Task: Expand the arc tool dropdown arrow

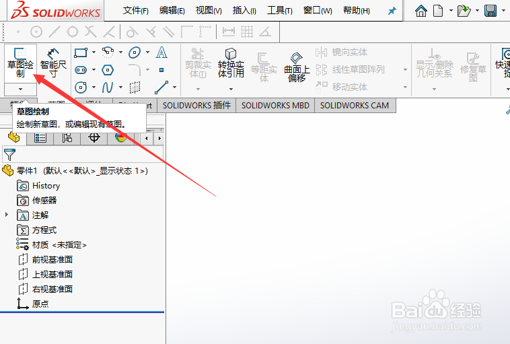Action: [x=120, y=53]
